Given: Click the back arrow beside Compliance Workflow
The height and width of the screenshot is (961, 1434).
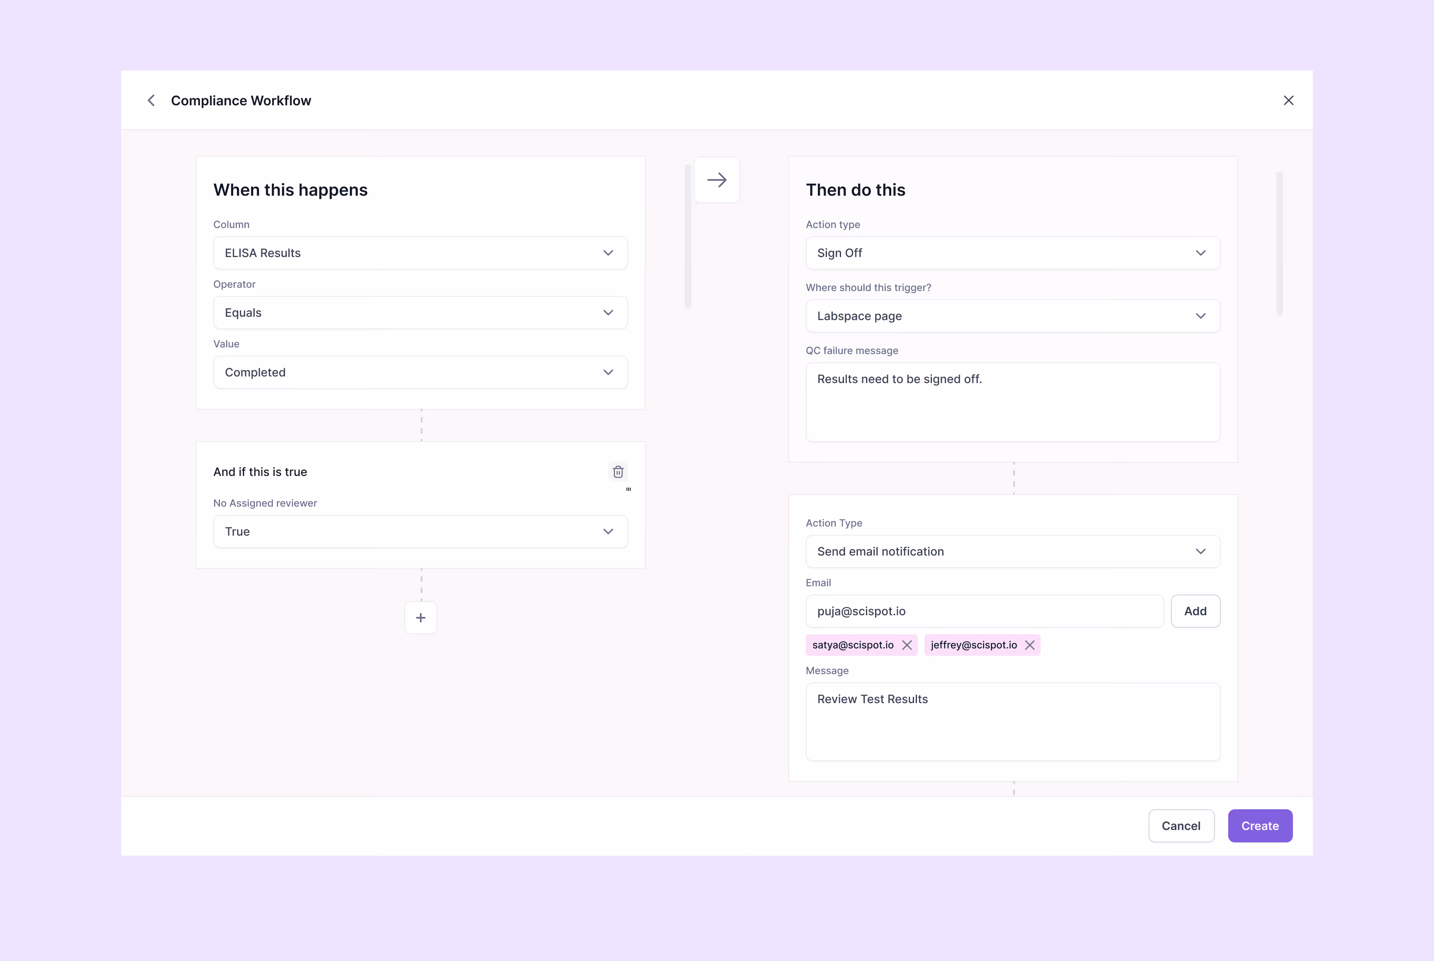Looking at the screenshot, I should click(151, 100).
